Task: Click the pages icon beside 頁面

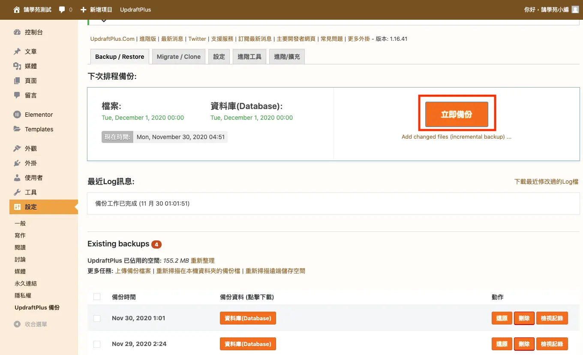Action: coord(17,81)
